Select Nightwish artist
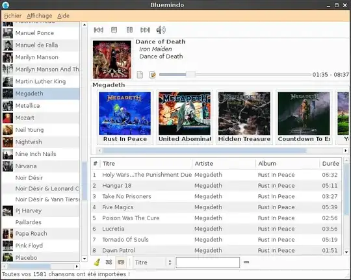Viewport: 351px width, 280px height. [x=41, y=142]
